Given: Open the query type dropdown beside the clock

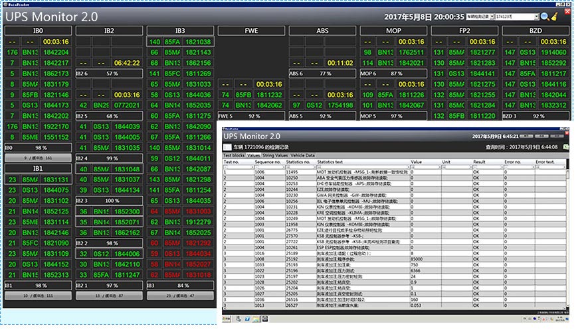Looking at the screenshot, I should point(492,17).
